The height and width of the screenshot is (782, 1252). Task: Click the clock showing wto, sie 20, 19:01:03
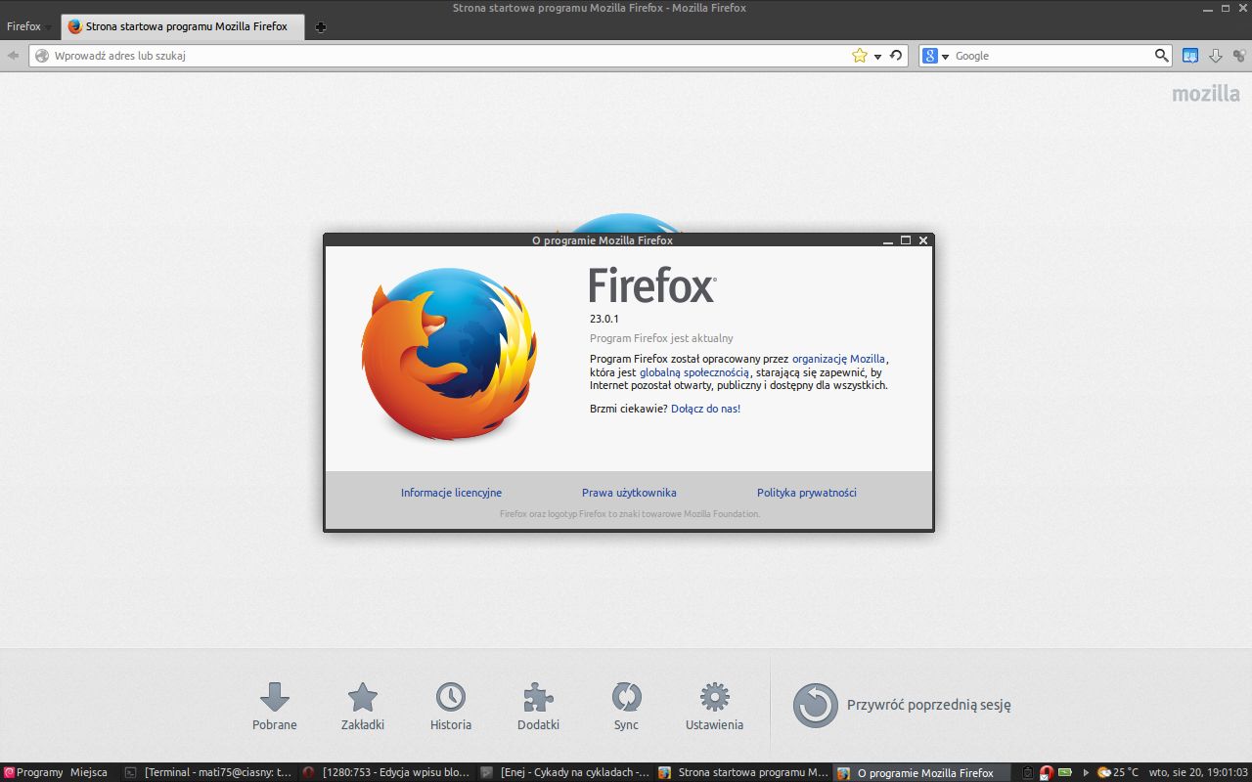point(1198,772)
